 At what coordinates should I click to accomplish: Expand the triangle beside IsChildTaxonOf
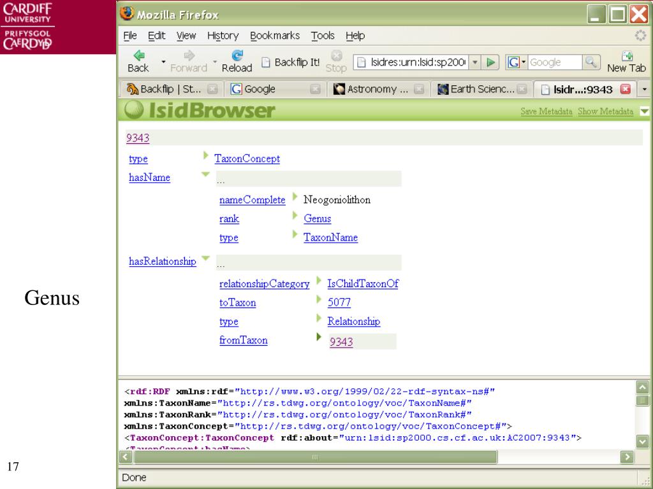click(319, 280)
